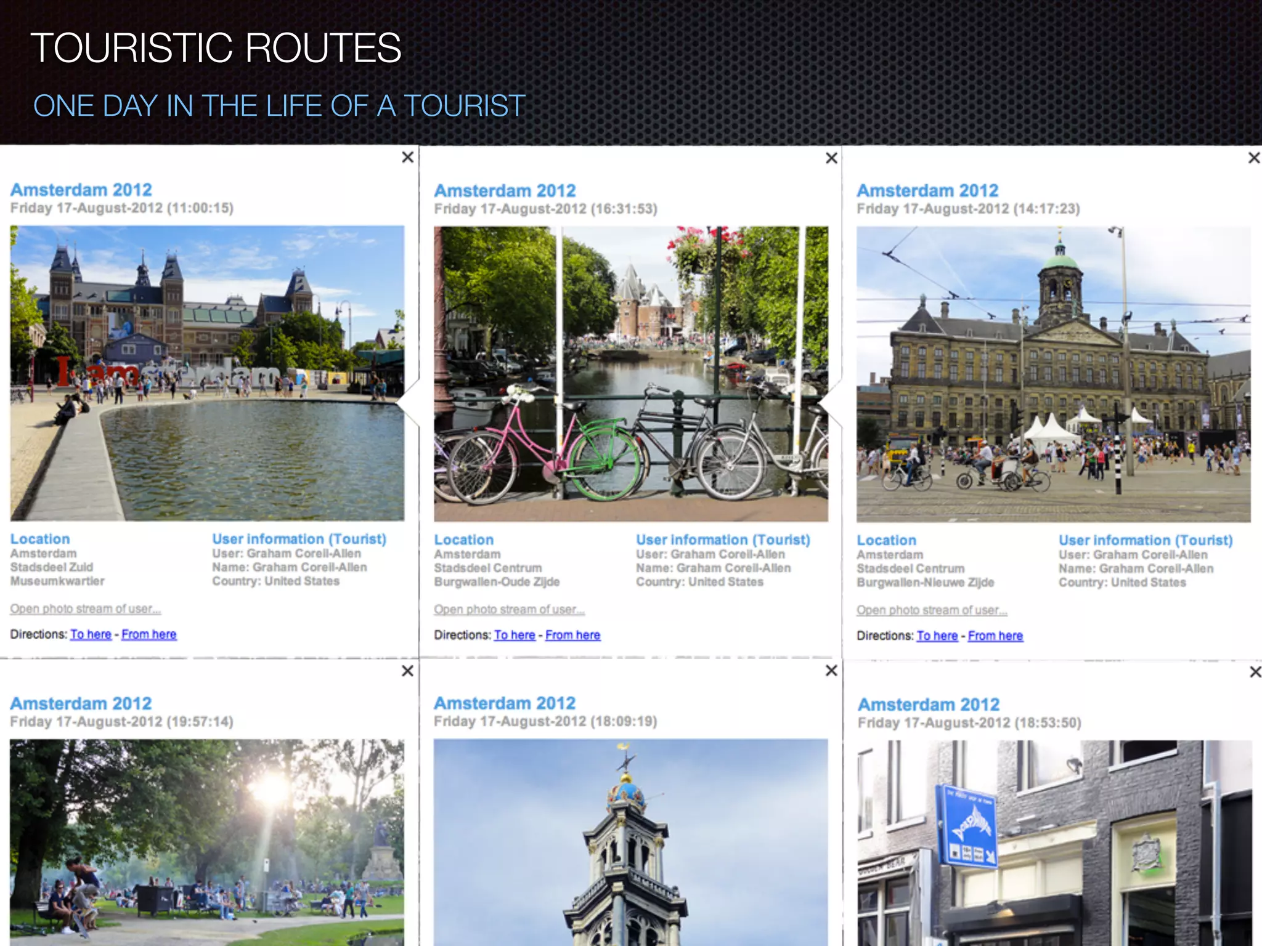This screenshot has width=1262, height=946.
Task: Close the 14:17:23 Amsterdam photo popup
Action: [x=1254, y=158]
